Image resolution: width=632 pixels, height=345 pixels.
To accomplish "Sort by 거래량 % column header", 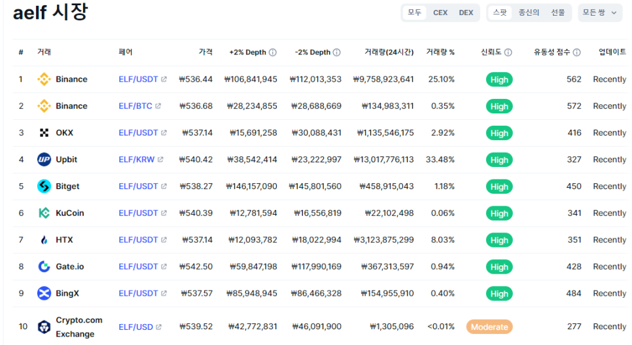I will point(440,52).
